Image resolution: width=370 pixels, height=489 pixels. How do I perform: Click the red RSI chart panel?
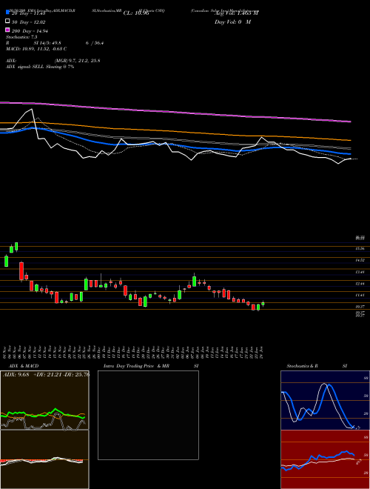coord(325,459)
